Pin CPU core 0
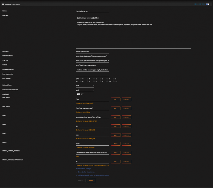Image resolution: width=213 pixels, height=188 pixels. coord(81,79)
